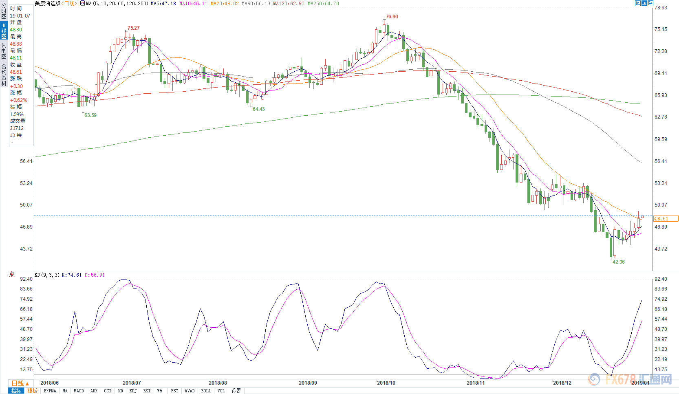The image size is (679, 394).
Task: Click the 75.27 peak price marker
Action: point(134,28)
